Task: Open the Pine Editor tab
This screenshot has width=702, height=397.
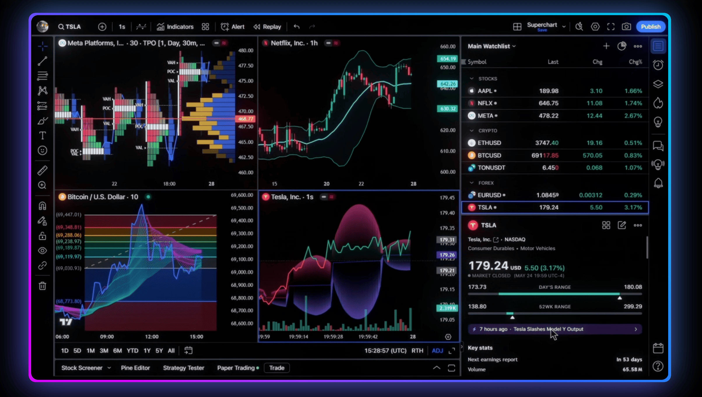Action: tap(135, 368)
